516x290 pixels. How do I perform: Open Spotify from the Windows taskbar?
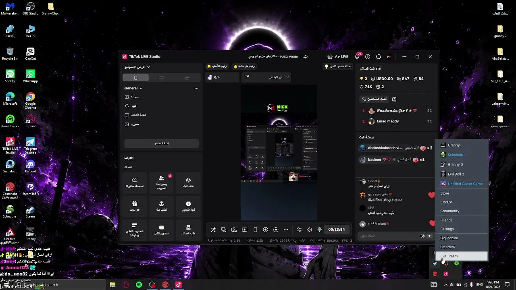pyautogui.click(x=139, y=285)
